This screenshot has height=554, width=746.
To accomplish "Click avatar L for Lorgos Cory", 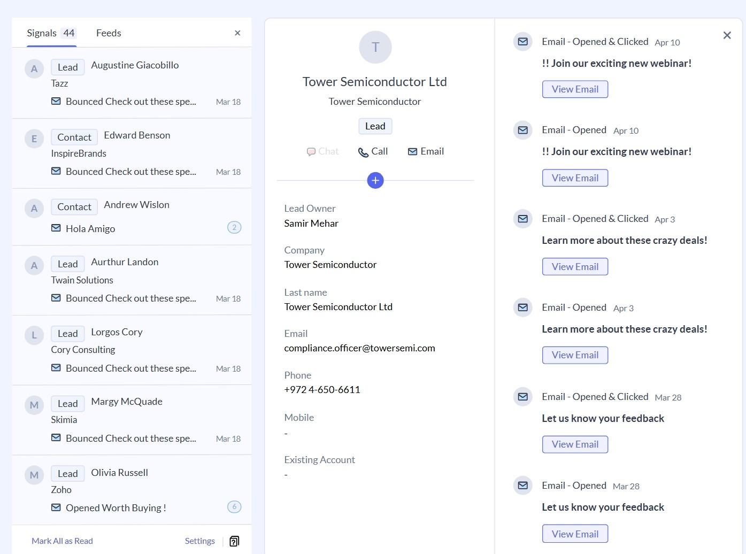I will coord(34,335).
